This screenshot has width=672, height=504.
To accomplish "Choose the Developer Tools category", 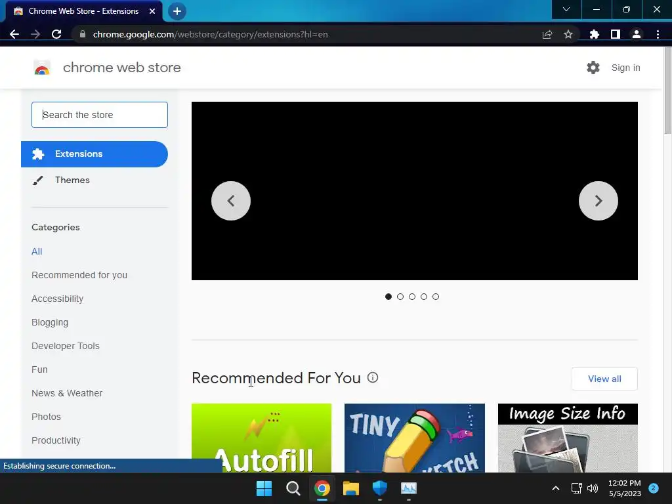I will coord(66,346).
